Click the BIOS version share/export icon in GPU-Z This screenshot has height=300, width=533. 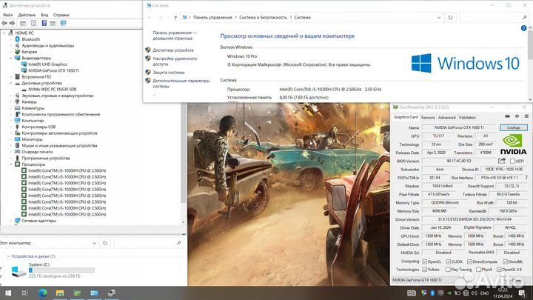tap(502, 161)
